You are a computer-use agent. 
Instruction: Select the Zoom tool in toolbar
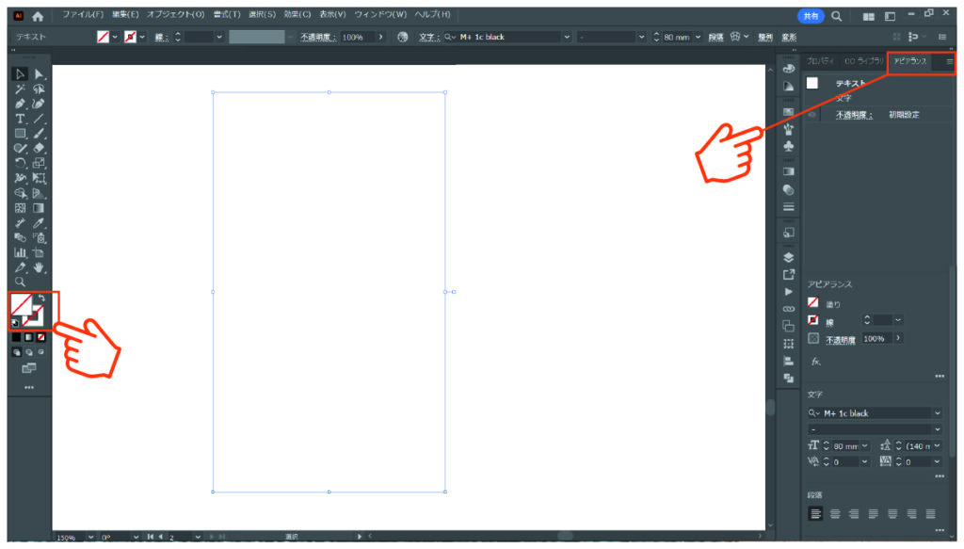click(x=20, y=283)
